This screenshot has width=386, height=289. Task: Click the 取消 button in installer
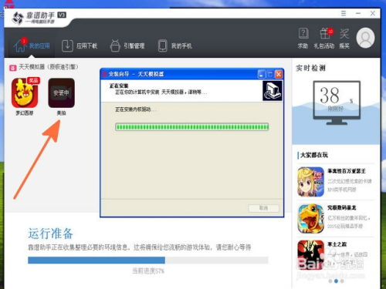click(263, 208)
